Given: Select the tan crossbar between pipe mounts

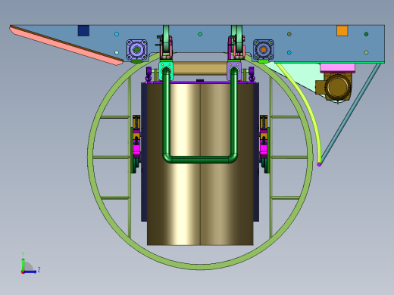Looking at the screenshot, I should [200, 69].
